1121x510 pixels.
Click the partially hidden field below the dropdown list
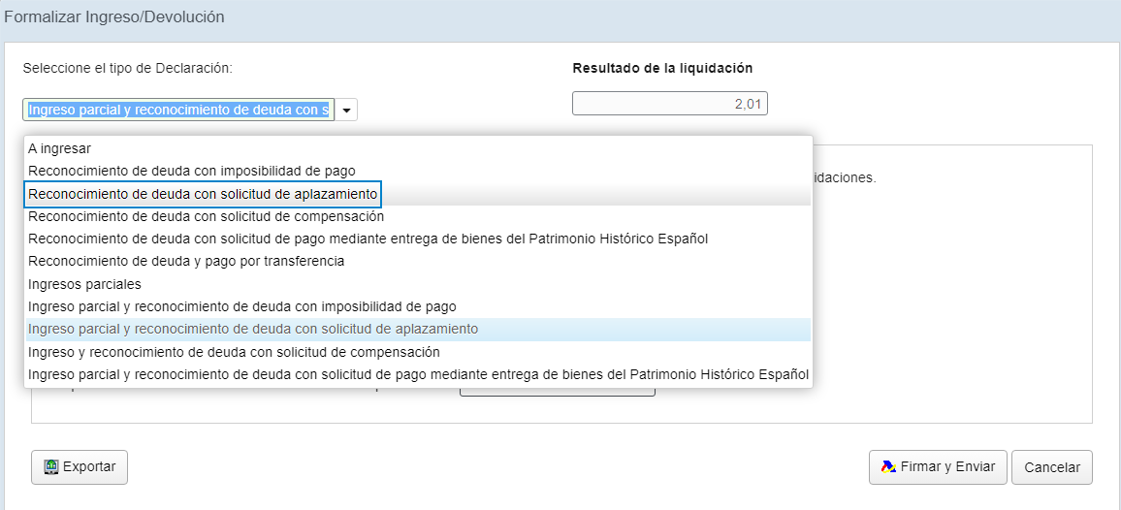(557, 392)
